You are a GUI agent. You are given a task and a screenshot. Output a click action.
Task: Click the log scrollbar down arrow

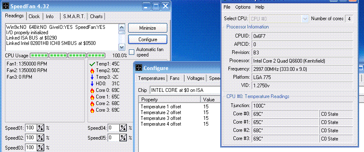(122, 47)
